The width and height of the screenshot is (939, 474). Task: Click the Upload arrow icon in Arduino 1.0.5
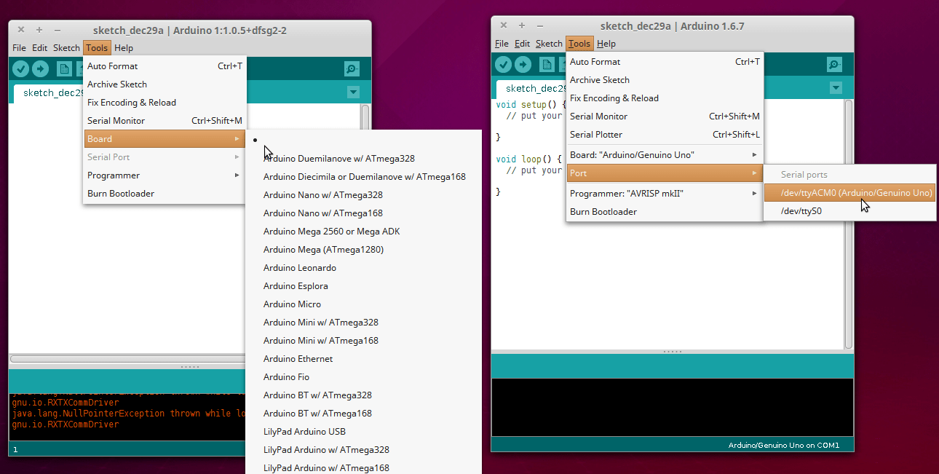tap(41, 68)
